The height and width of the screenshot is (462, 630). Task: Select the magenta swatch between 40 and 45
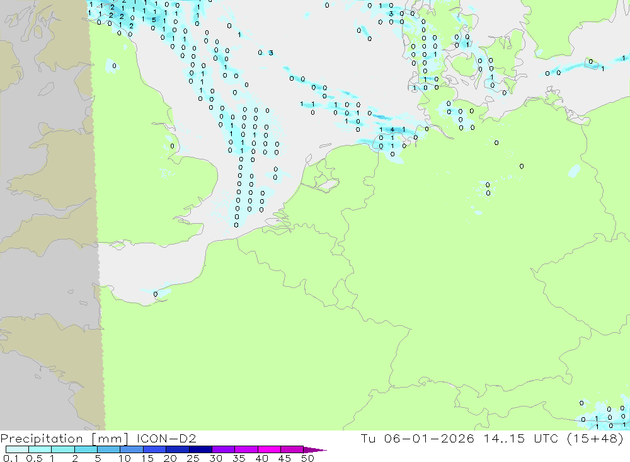[269, 449]
